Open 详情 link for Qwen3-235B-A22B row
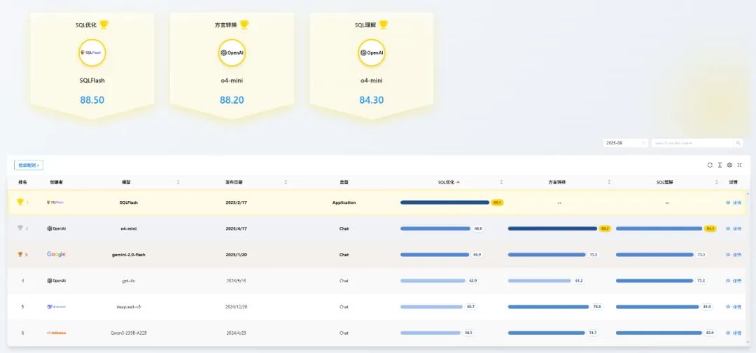 click(x=734, y=333)
